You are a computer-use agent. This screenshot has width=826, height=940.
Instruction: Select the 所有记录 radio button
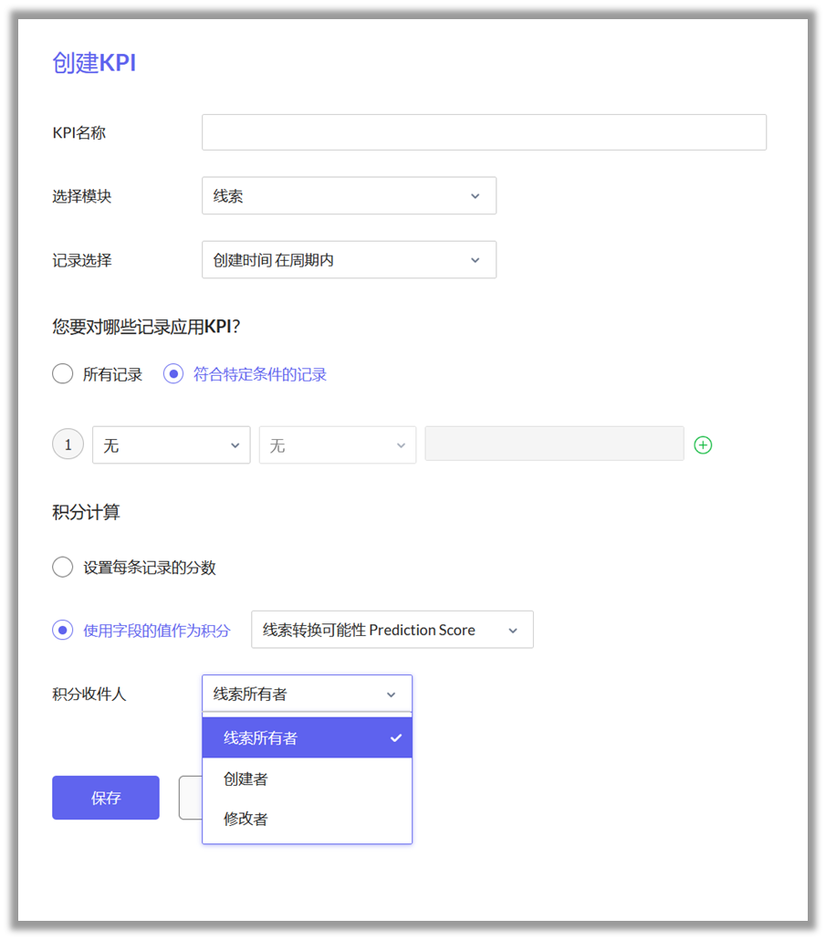click(x=63, y=374)
